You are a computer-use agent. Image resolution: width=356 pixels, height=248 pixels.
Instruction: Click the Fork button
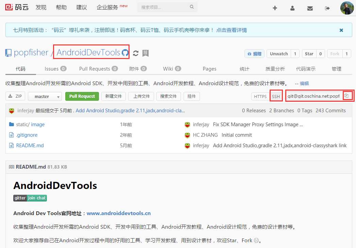(335, 54)
